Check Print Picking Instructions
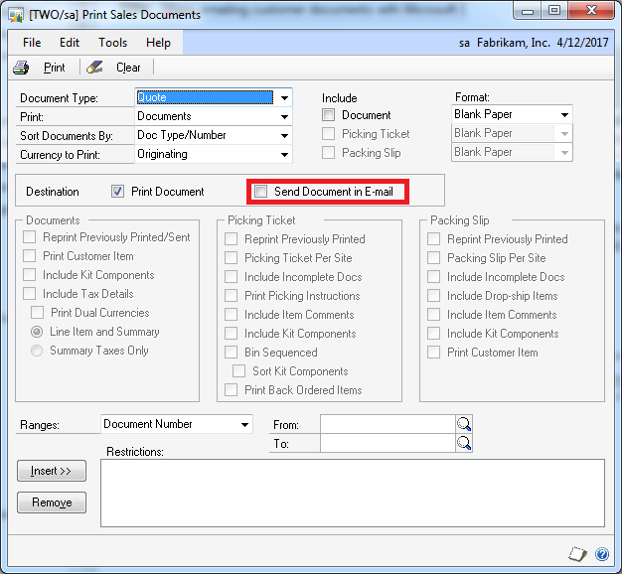The height and width of the screenshot is (574, 622). coord(232,296)
